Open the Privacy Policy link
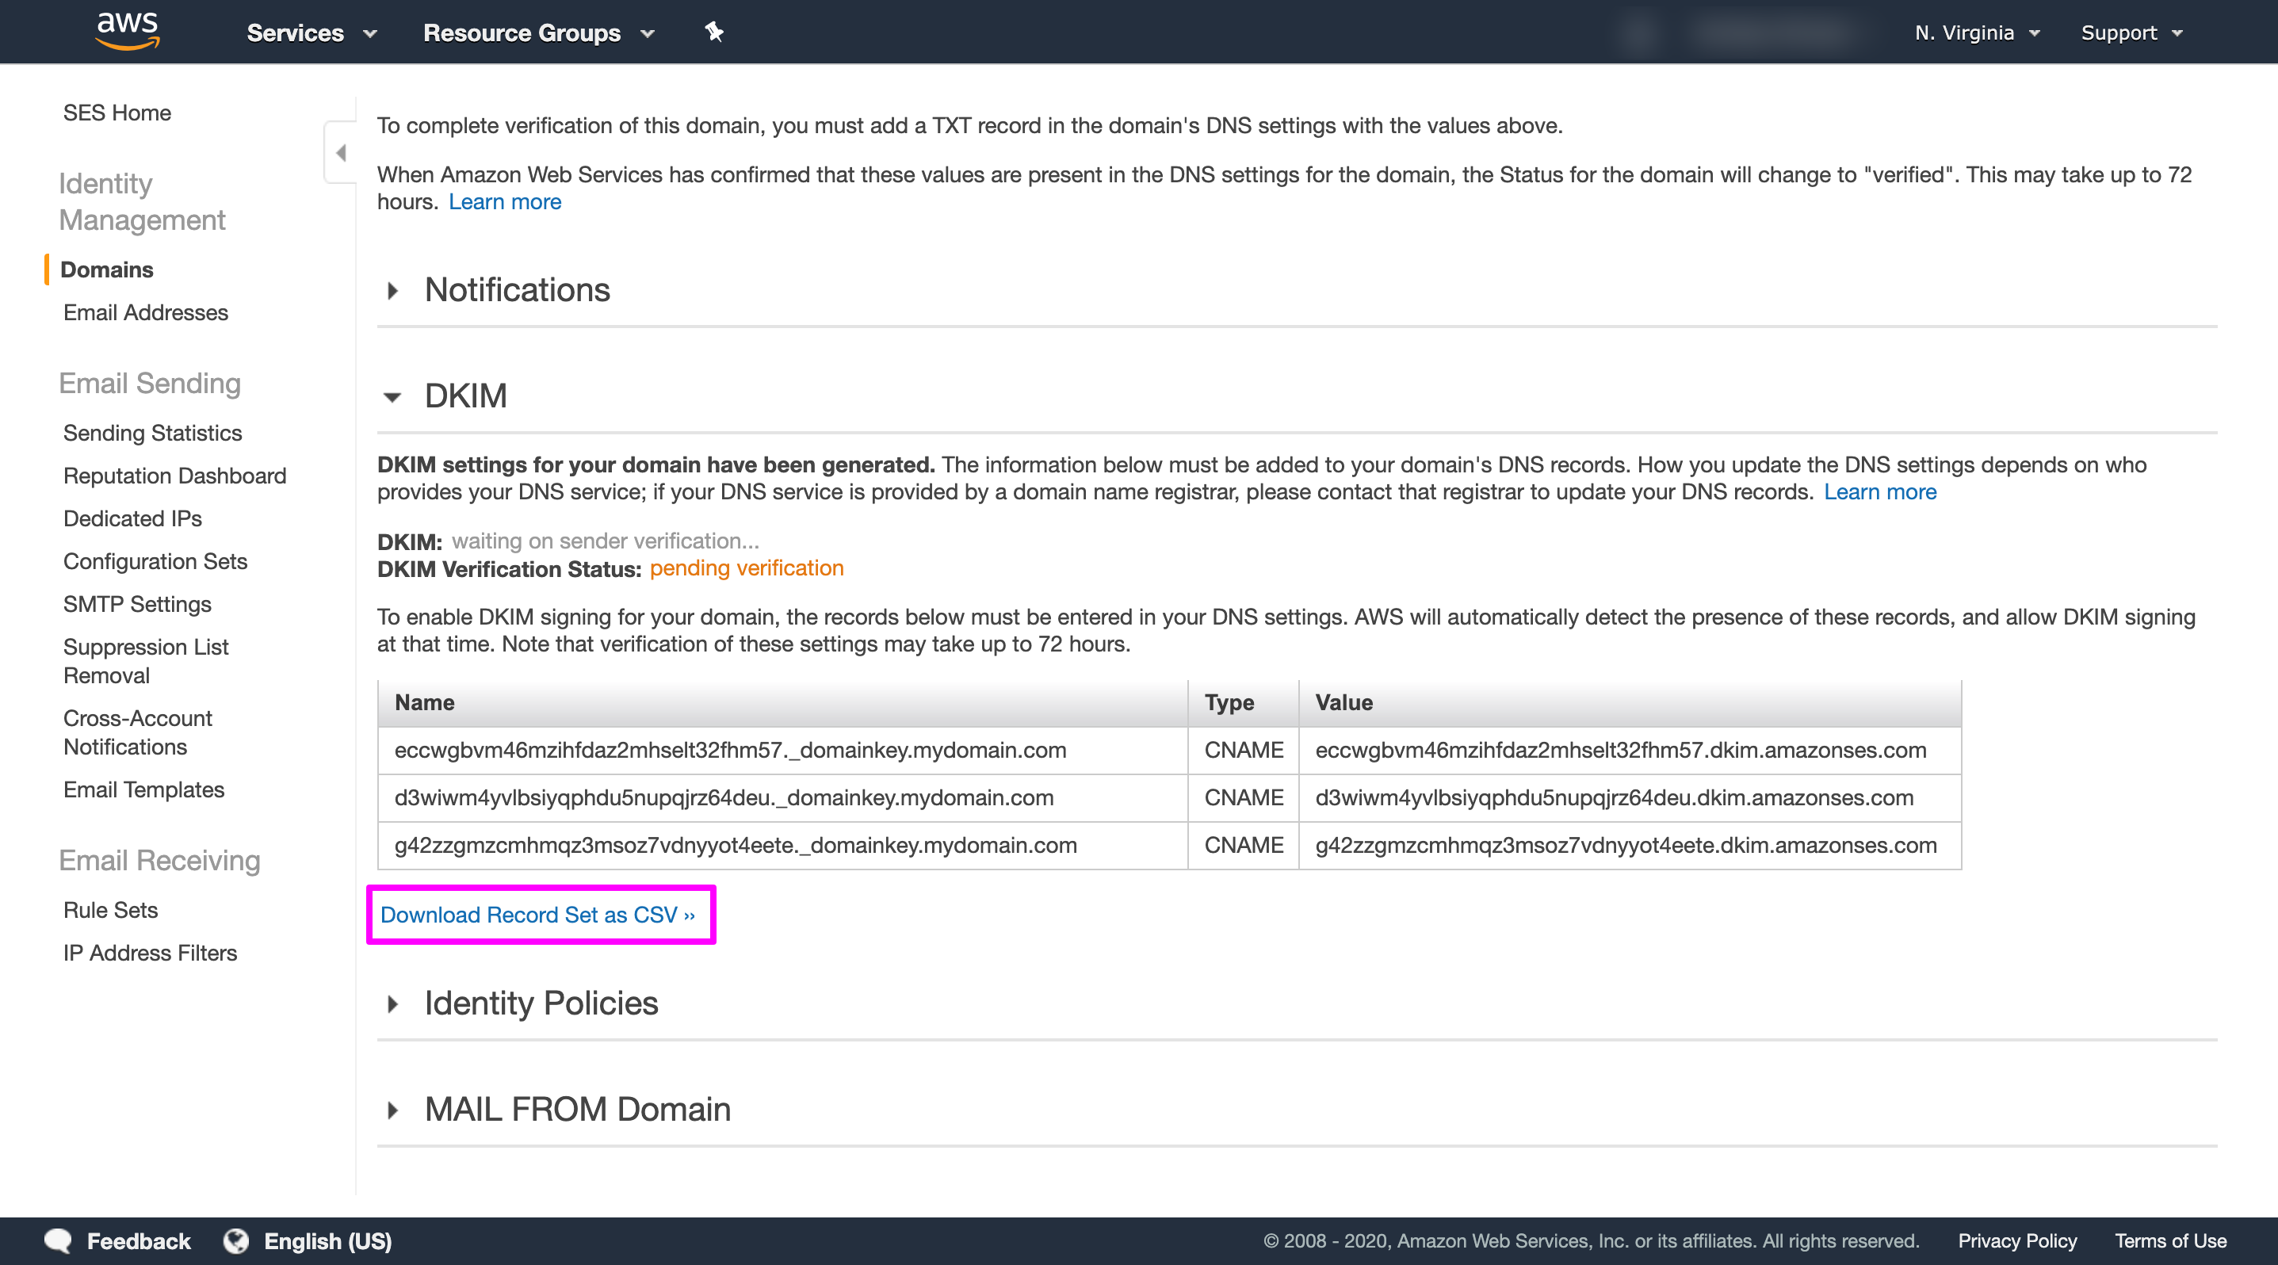This screenshot has height=1265, width=2278. [2017, 1240]
